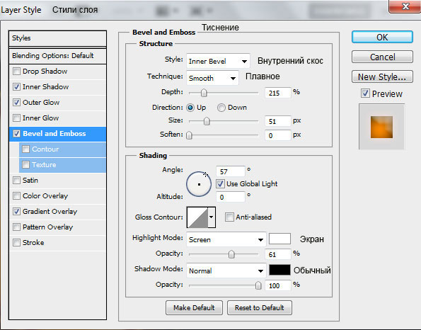Click the Gloss Contour curve thumbnail

click(197, 217)
